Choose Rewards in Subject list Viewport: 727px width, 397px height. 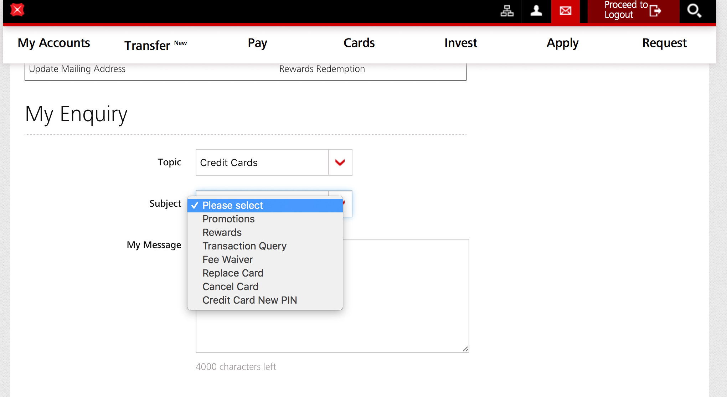(x=265, y=233)
